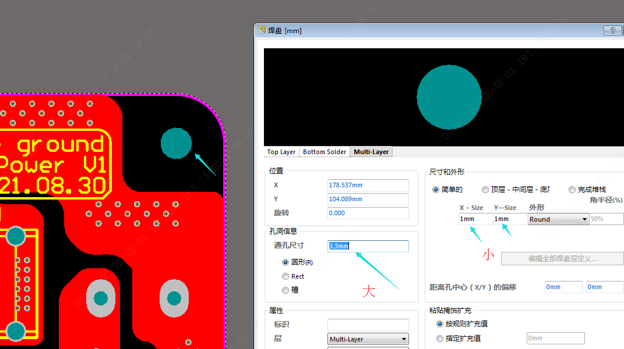The image size is (624, 349).
Task: Click the 旋转 rotation input field
Action: (368, 213)
